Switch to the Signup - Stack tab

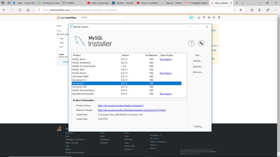point(172,3)
